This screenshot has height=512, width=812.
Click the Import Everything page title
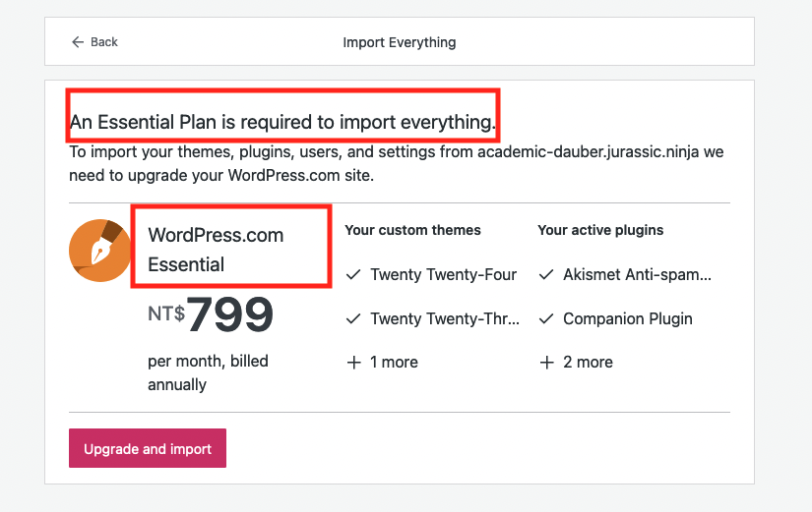click(399, 42)
